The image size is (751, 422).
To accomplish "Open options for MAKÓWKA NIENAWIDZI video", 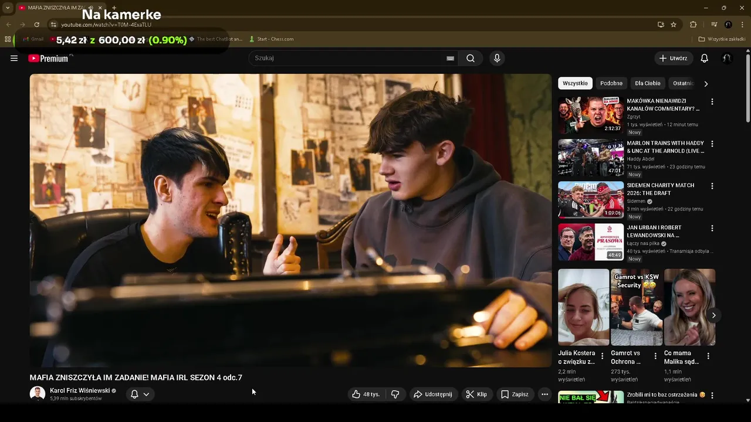I will pyautogui.click(x=712, y=101).
